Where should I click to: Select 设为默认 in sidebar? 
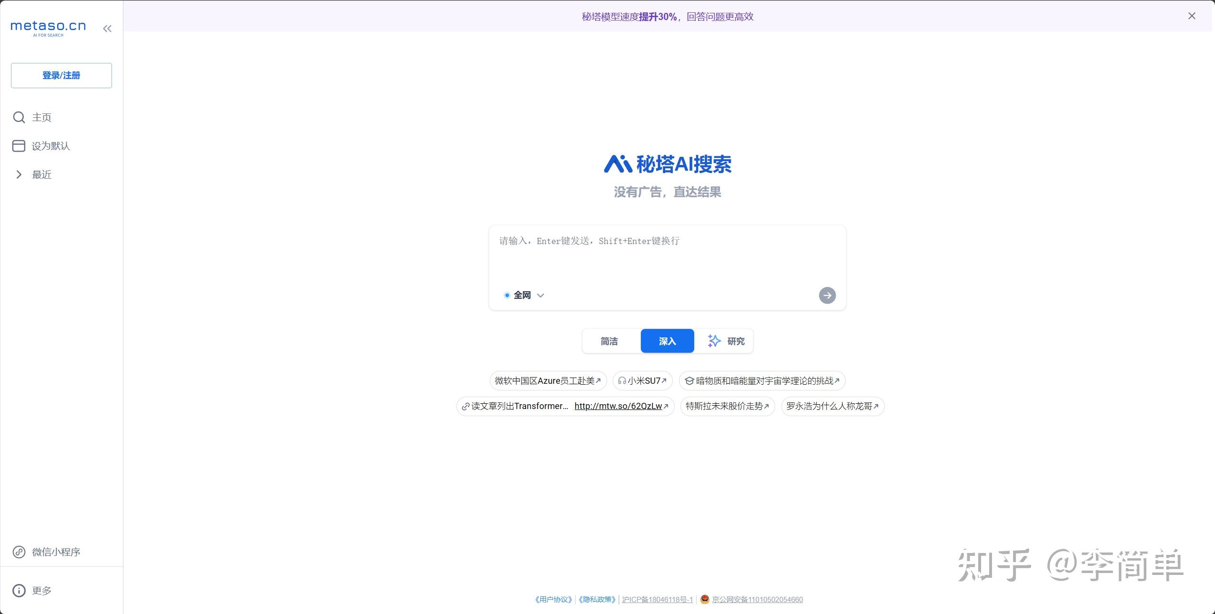(x=41, y=146)
